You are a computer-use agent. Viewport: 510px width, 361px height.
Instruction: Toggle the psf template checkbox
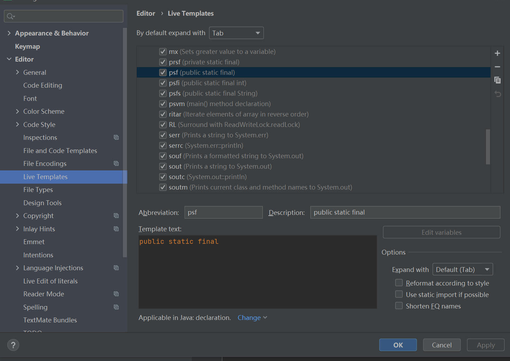[163, 72]
